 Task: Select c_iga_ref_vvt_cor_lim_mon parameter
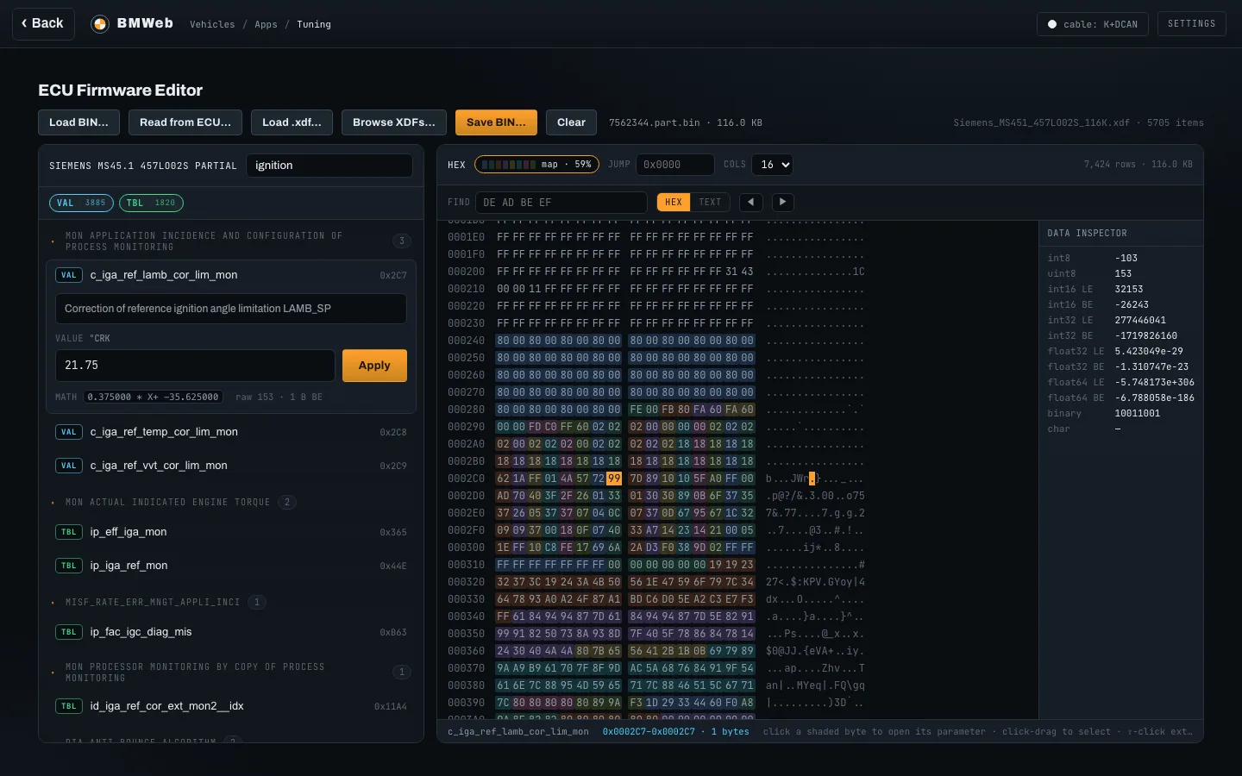(230, 466)
